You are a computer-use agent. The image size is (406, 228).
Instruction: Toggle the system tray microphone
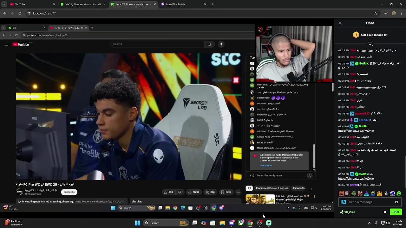coord(376,223)
